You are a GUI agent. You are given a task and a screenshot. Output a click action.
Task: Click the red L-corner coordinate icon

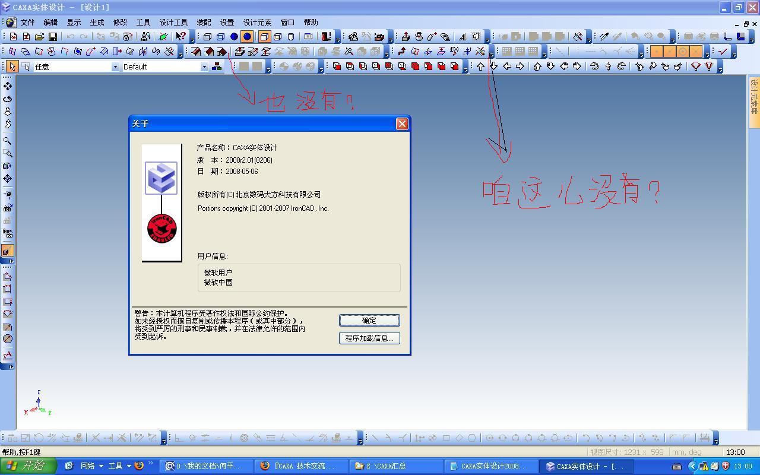pyautogui.click(x=727, y=37)
